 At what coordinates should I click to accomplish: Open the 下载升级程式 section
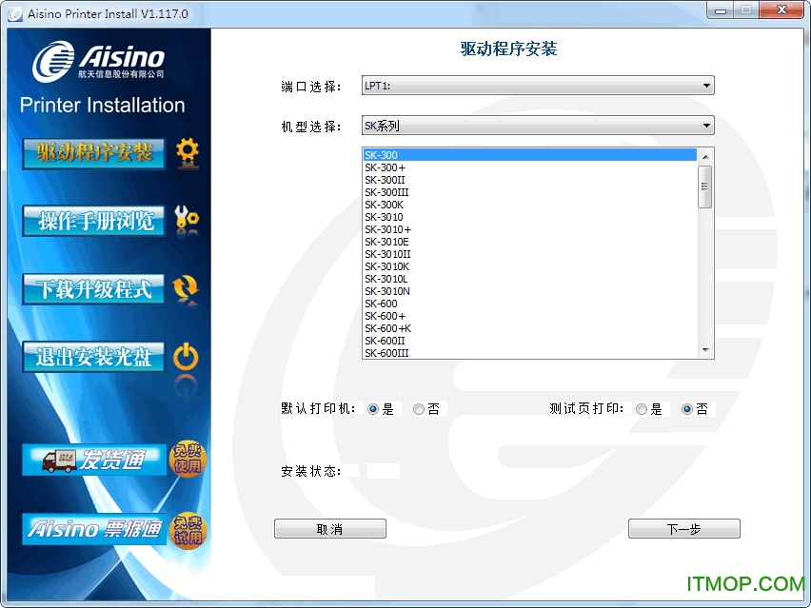pos(93,286)
